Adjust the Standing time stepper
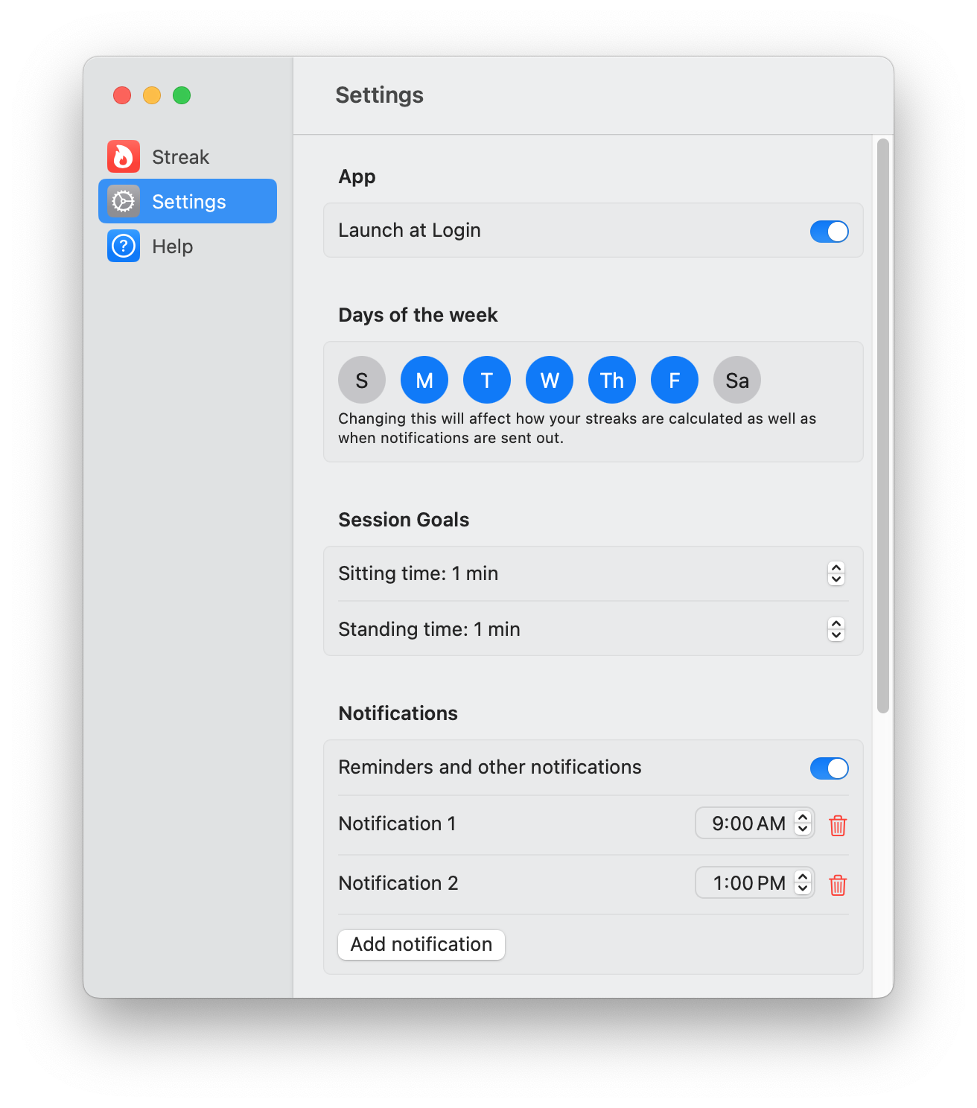The image size is (977, 1108). point(836,629)
